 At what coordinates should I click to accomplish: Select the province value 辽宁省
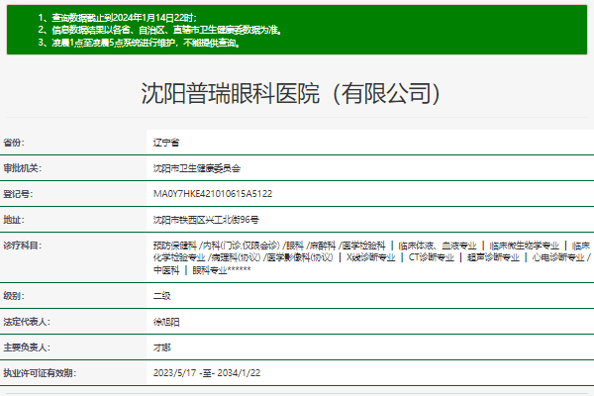point(166,143)
